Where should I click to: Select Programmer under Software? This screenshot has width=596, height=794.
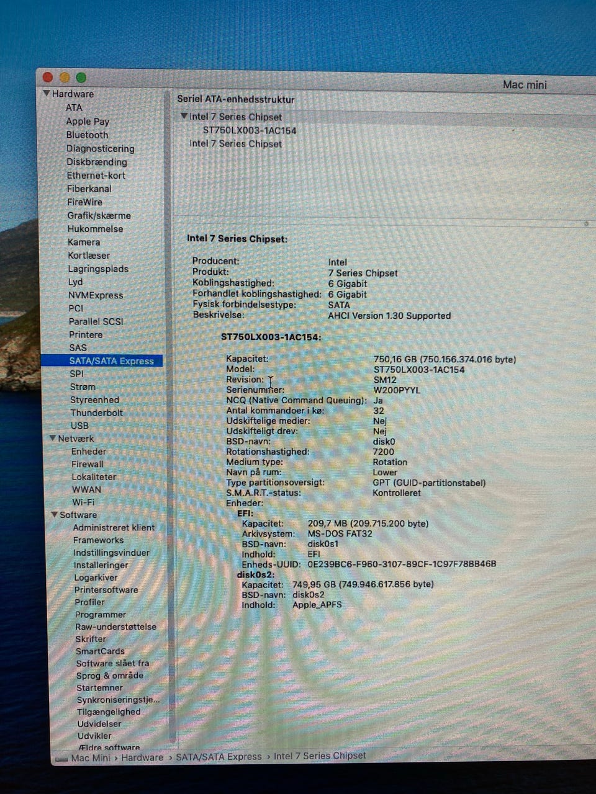(100, 615)
